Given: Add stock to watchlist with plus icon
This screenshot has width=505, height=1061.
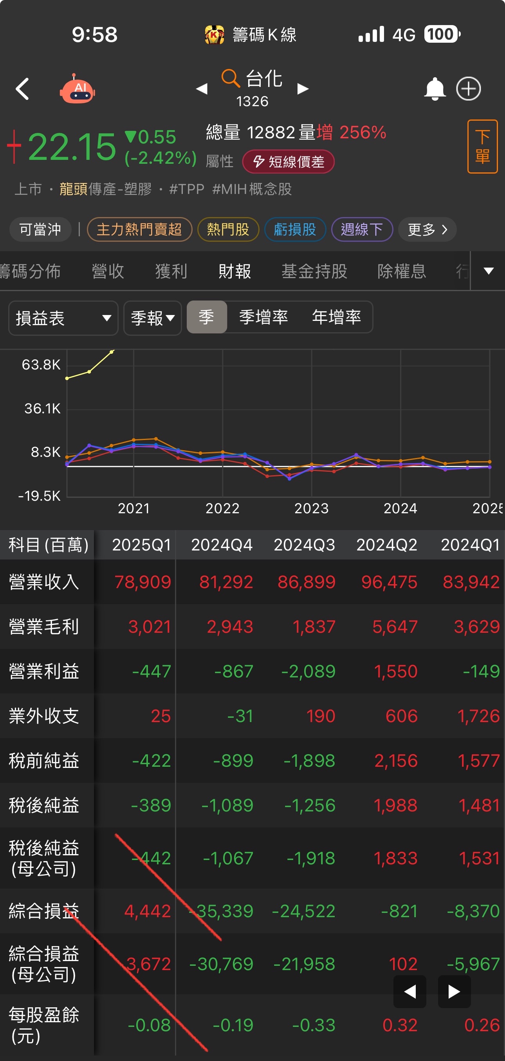Looking at the screenshot, I should 468,89.
